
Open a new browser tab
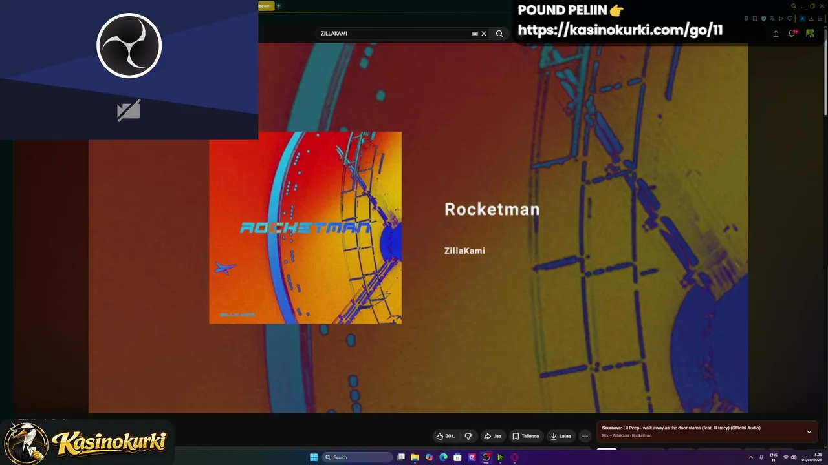(x=279, y=6)
